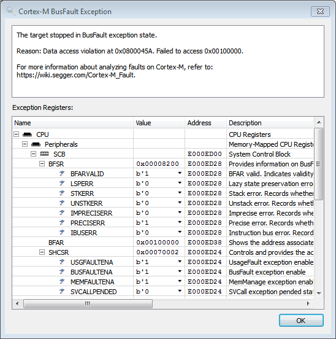Click the bit-field icon beside PRECISERR

coord(62,222)
